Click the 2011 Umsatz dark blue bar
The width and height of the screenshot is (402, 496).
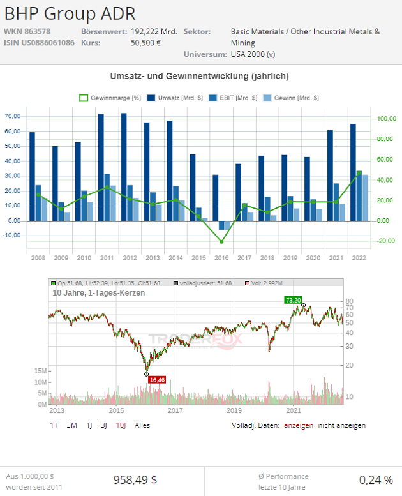coord(101,167)
